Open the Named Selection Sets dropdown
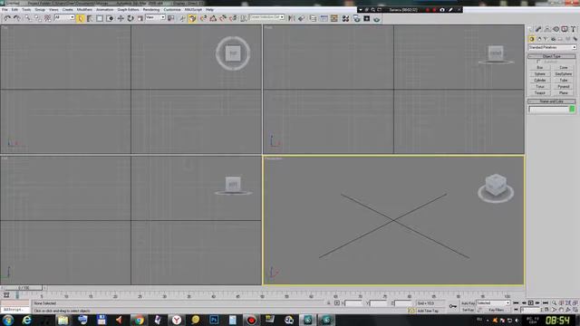Image resolution: width=580 pixels, height=326 pixels. coord(266,17)
